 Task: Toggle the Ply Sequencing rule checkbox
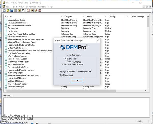click(6, 31)
